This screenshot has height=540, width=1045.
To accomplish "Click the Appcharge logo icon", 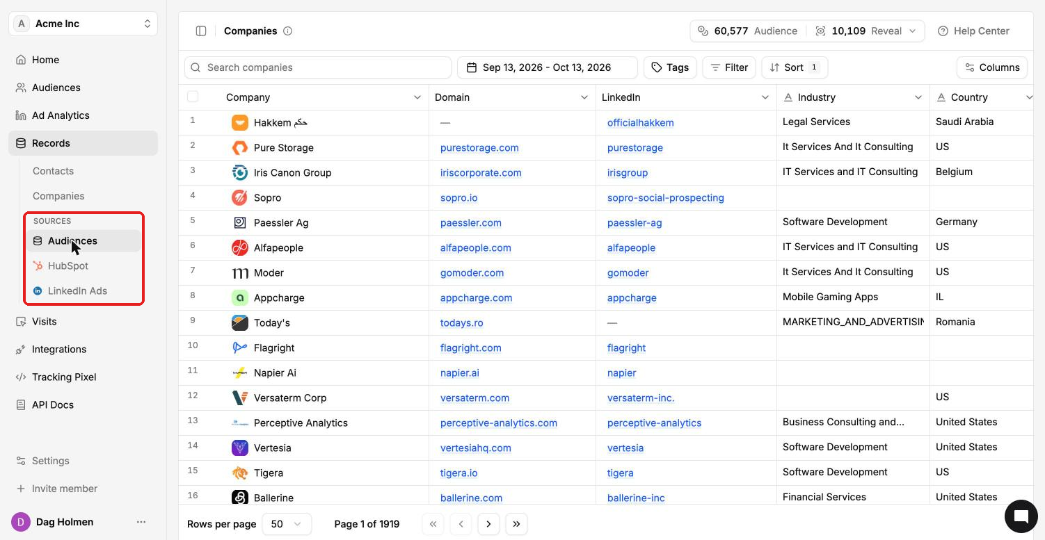I will (240, 297).
